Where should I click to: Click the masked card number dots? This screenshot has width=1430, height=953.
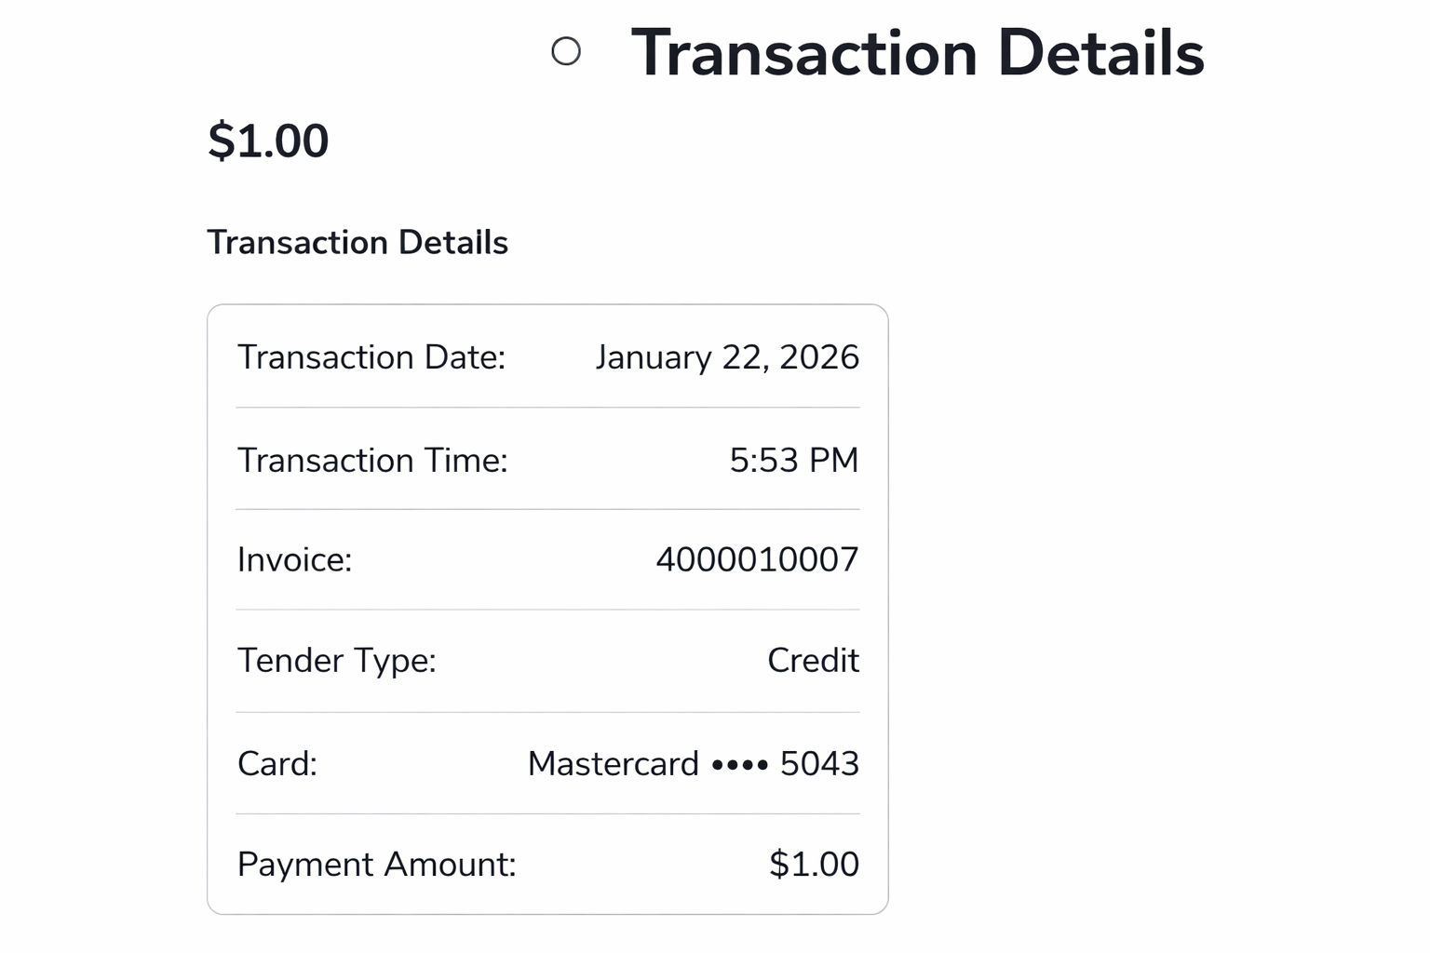coord(740,766)
